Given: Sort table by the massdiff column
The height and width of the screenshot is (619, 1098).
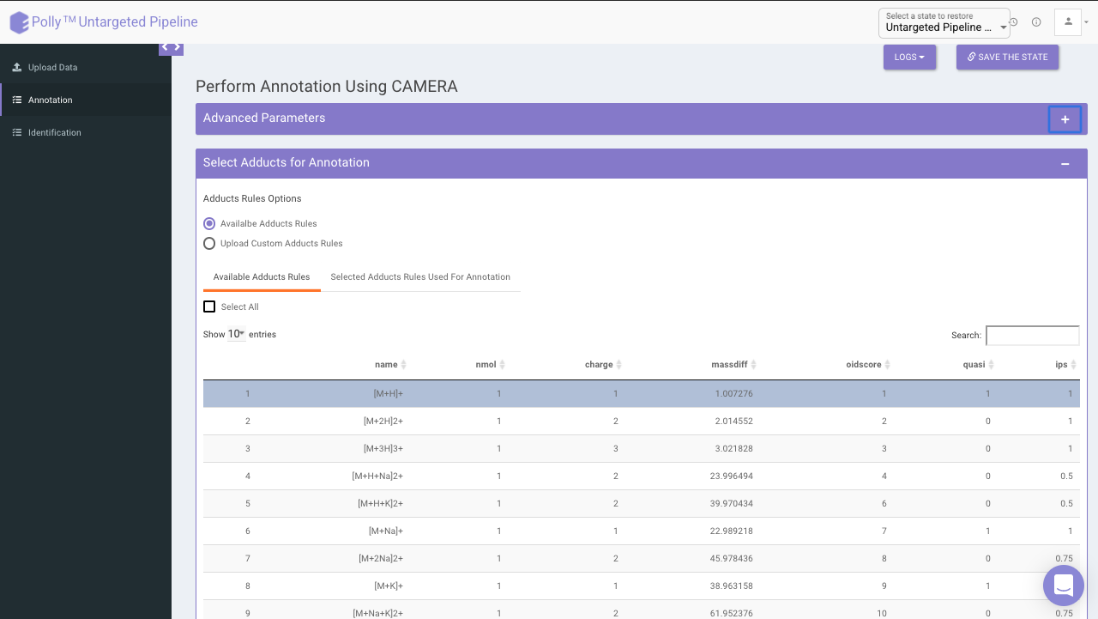Looking at the screenshot, I should [x=734, y=365].
